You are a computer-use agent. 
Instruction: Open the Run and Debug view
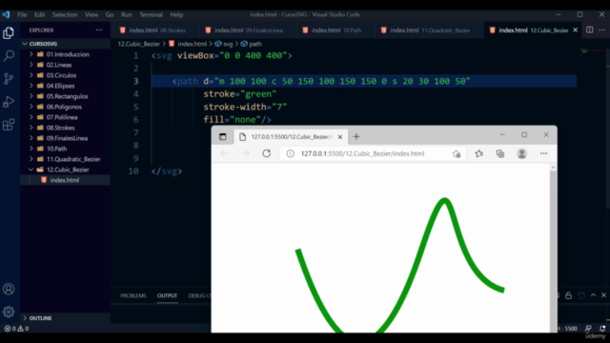click(x=9, y=102)
